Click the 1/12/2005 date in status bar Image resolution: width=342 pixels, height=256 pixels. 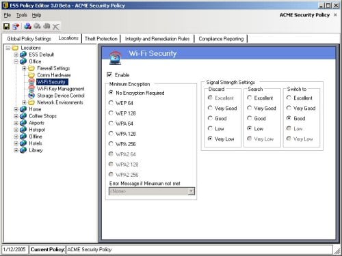(14, 249)
